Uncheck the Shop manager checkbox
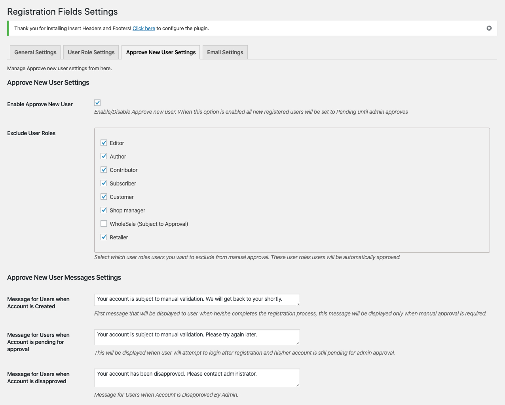 (104, 210)
